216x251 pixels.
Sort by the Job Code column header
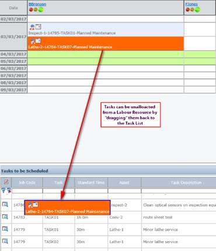pos(27,183)
